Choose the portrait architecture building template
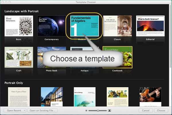Image resolution: width=172 pixels, height=115 pixels. tap(52, 97)
